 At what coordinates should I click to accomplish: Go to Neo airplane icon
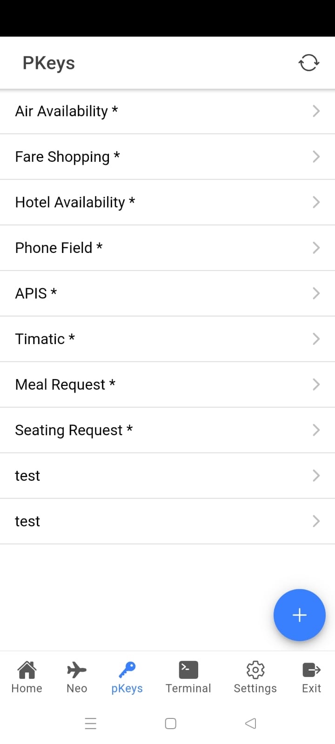[77, 670]
